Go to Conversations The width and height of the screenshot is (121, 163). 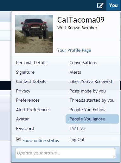(83, 63)
